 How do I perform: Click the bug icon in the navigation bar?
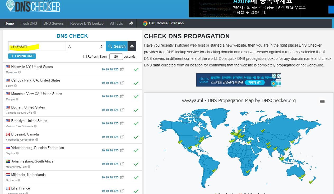131,23
